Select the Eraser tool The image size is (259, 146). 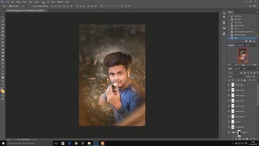tap(2, 49)
